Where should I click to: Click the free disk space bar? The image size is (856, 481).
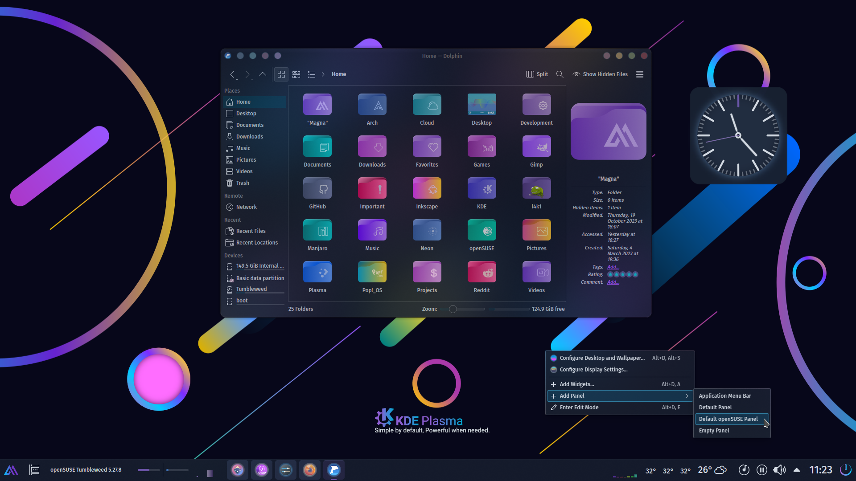(x=509, y=309)
